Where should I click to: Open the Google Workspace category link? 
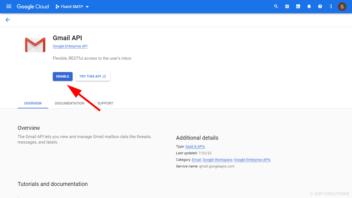217,159
